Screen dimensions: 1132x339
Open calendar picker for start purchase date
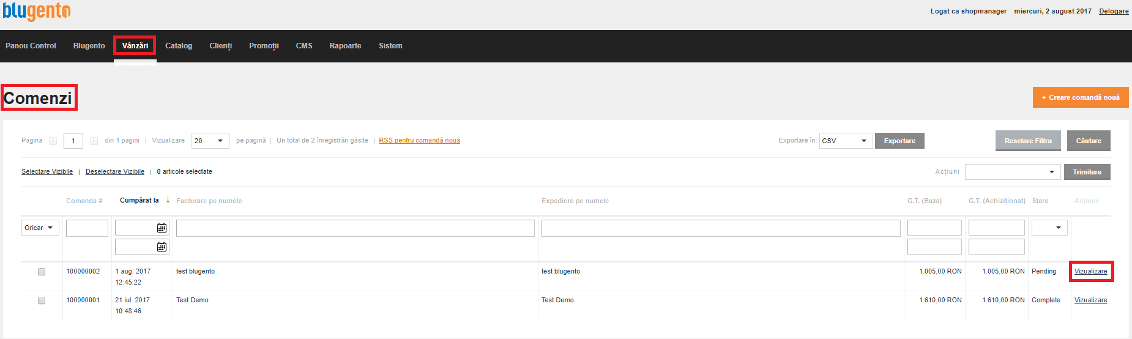162,228
